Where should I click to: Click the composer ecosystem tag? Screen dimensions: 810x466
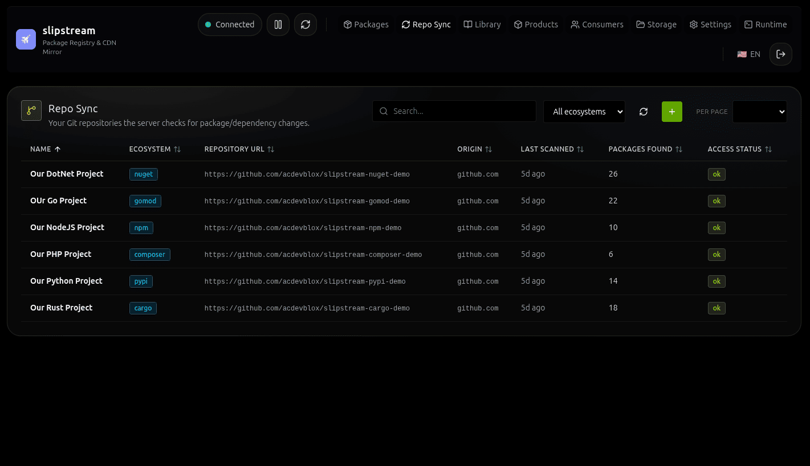pos(150,255)
